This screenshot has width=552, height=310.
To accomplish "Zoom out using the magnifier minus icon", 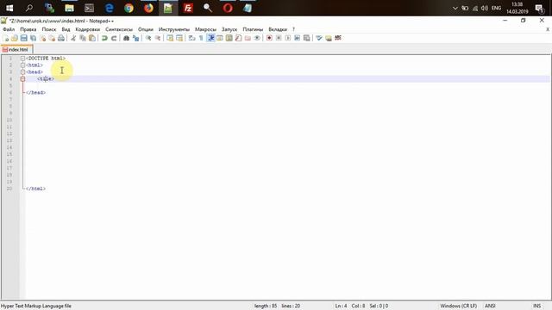I will [x=157, y=38].
